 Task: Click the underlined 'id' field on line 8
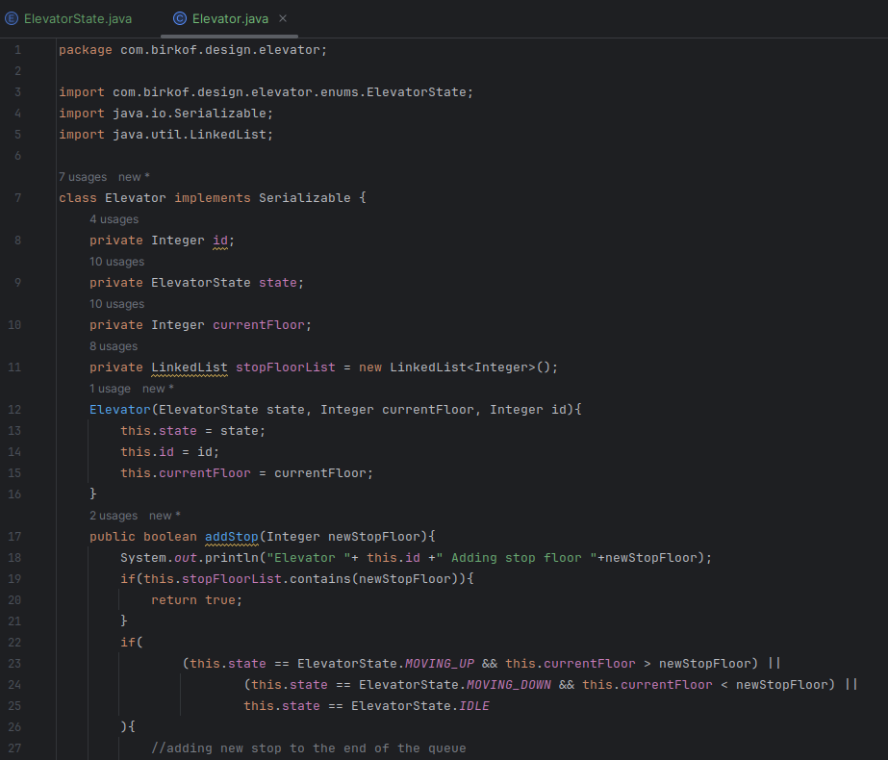(220, 241)
